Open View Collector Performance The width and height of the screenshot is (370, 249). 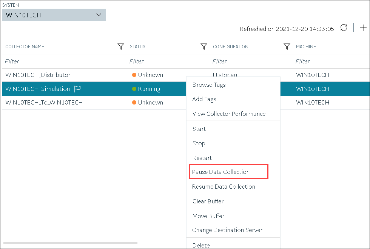[x=229, y=114]
